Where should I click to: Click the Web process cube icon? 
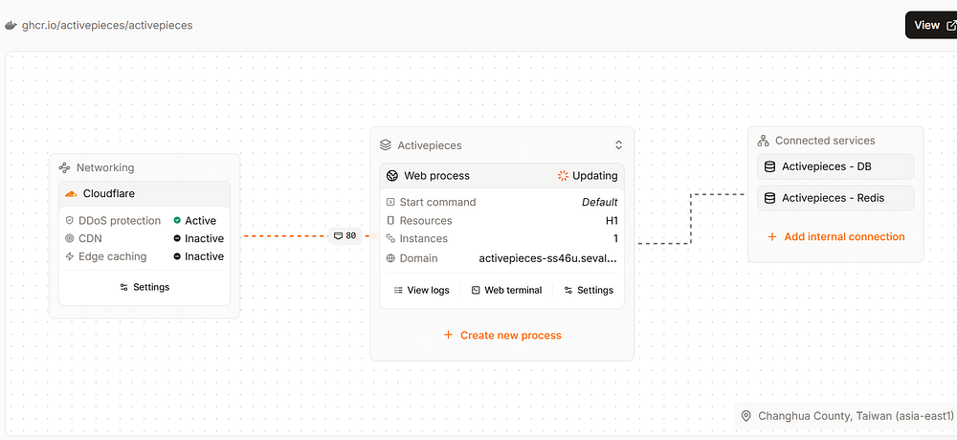(392, 176)
